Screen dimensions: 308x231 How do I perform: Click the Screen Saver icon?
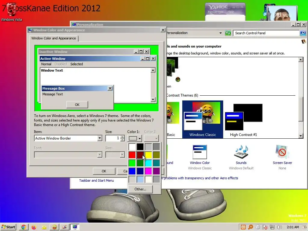pyautogui.click(x=282, y=152)
